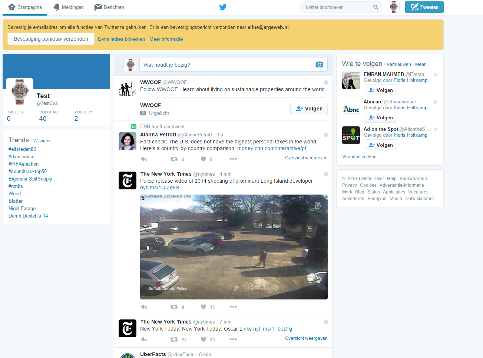Retweet the Police release video tweet
Viewport: 483px width, 358px height.
[174, 307]
